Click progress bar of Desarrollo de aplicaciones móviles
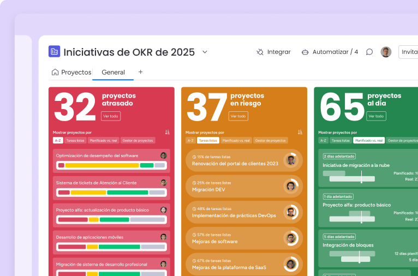Viewport: 418px width, 276px height. [x=111, y=247]
